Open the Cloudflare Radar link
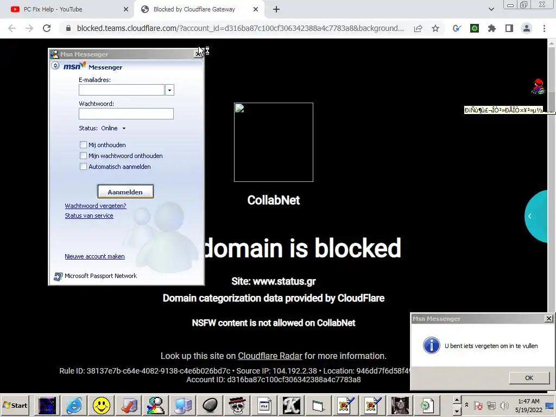556x417 pixels. 270,356
